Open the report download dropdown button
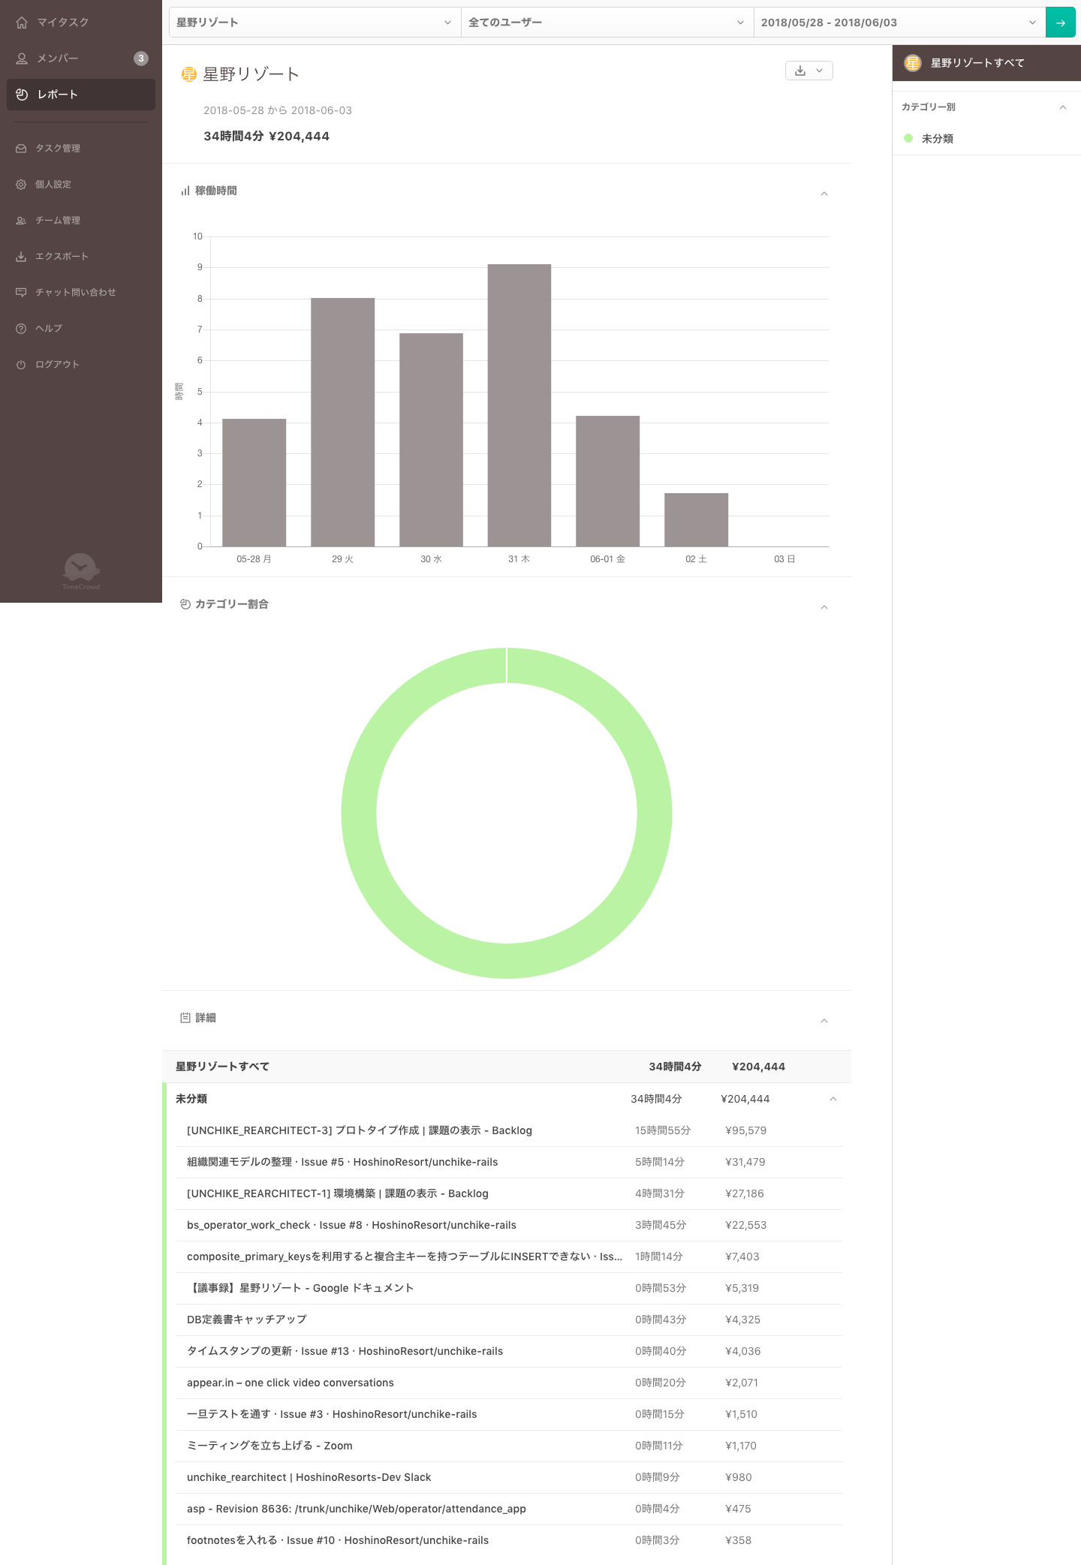 [809, 71]
